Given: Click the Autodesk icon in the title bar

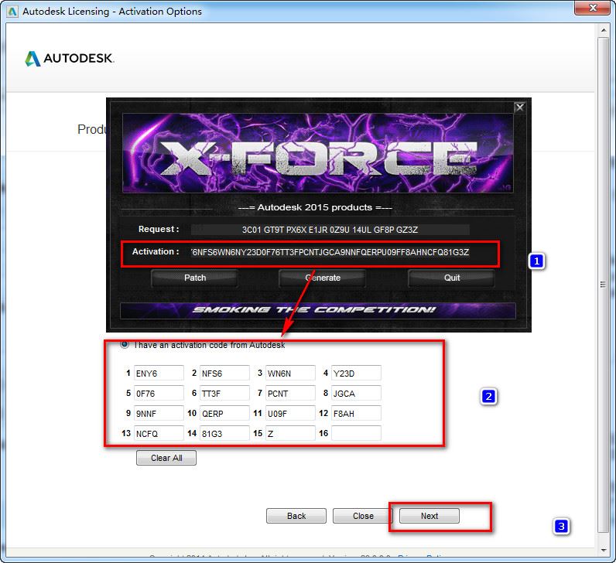Looking at the screenshot, I should click(x=12, y=12).
